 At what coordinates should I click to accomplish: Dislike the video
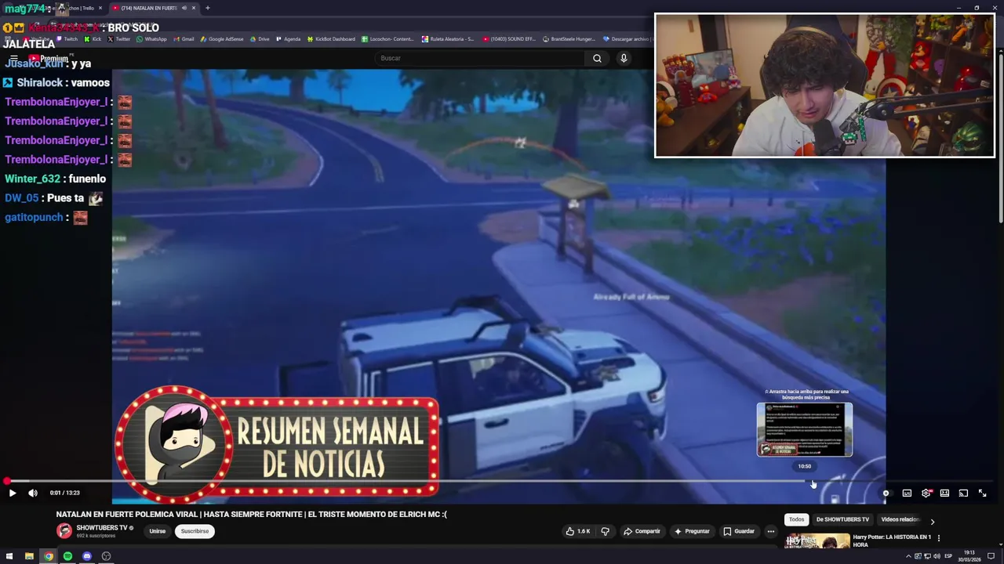click(605, 531)
